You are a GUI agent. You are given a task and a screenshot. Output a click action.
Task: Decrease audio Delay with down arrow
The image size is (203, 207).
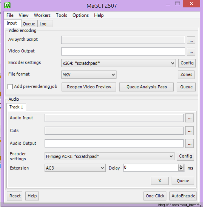[x=181, y=169]
